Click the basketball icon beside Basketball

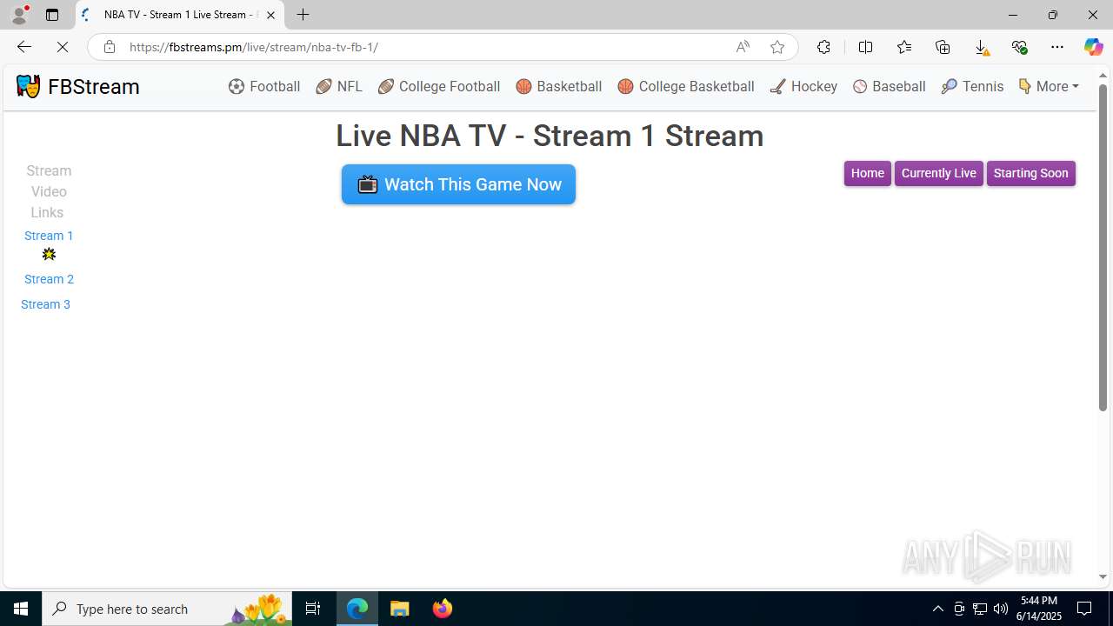523,86
